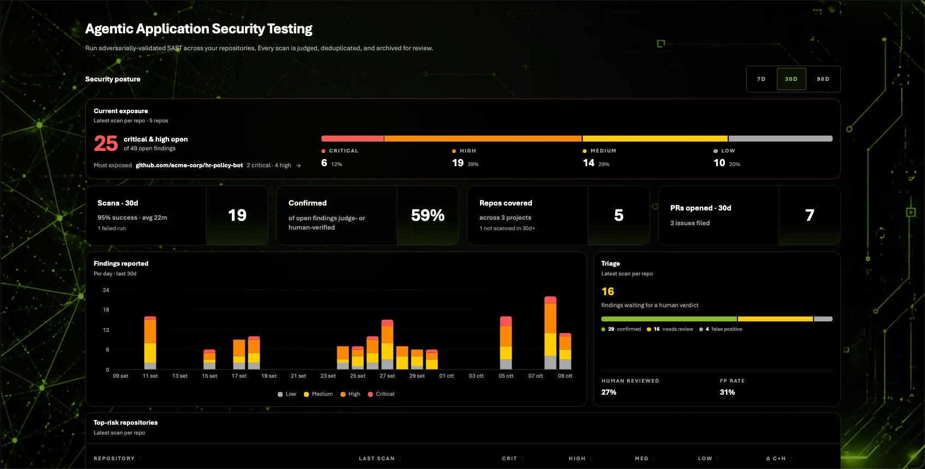The width and height of the screenshot is (925, 469).
Task: Open the Confirmed 59% card
Action: (367, 215)
